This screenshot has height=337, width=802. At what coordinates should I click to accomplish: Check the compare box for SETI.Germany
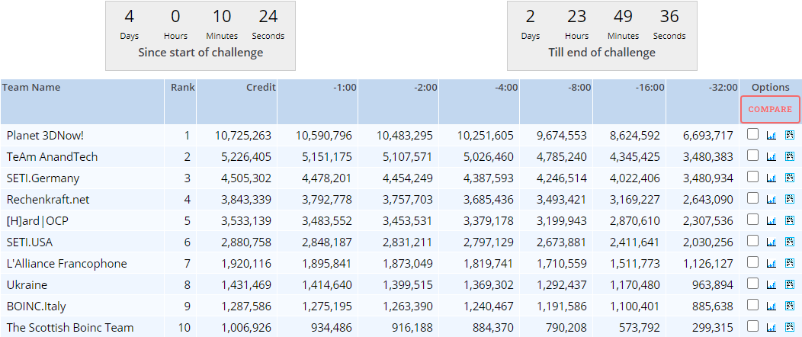[x=753, y=178]
